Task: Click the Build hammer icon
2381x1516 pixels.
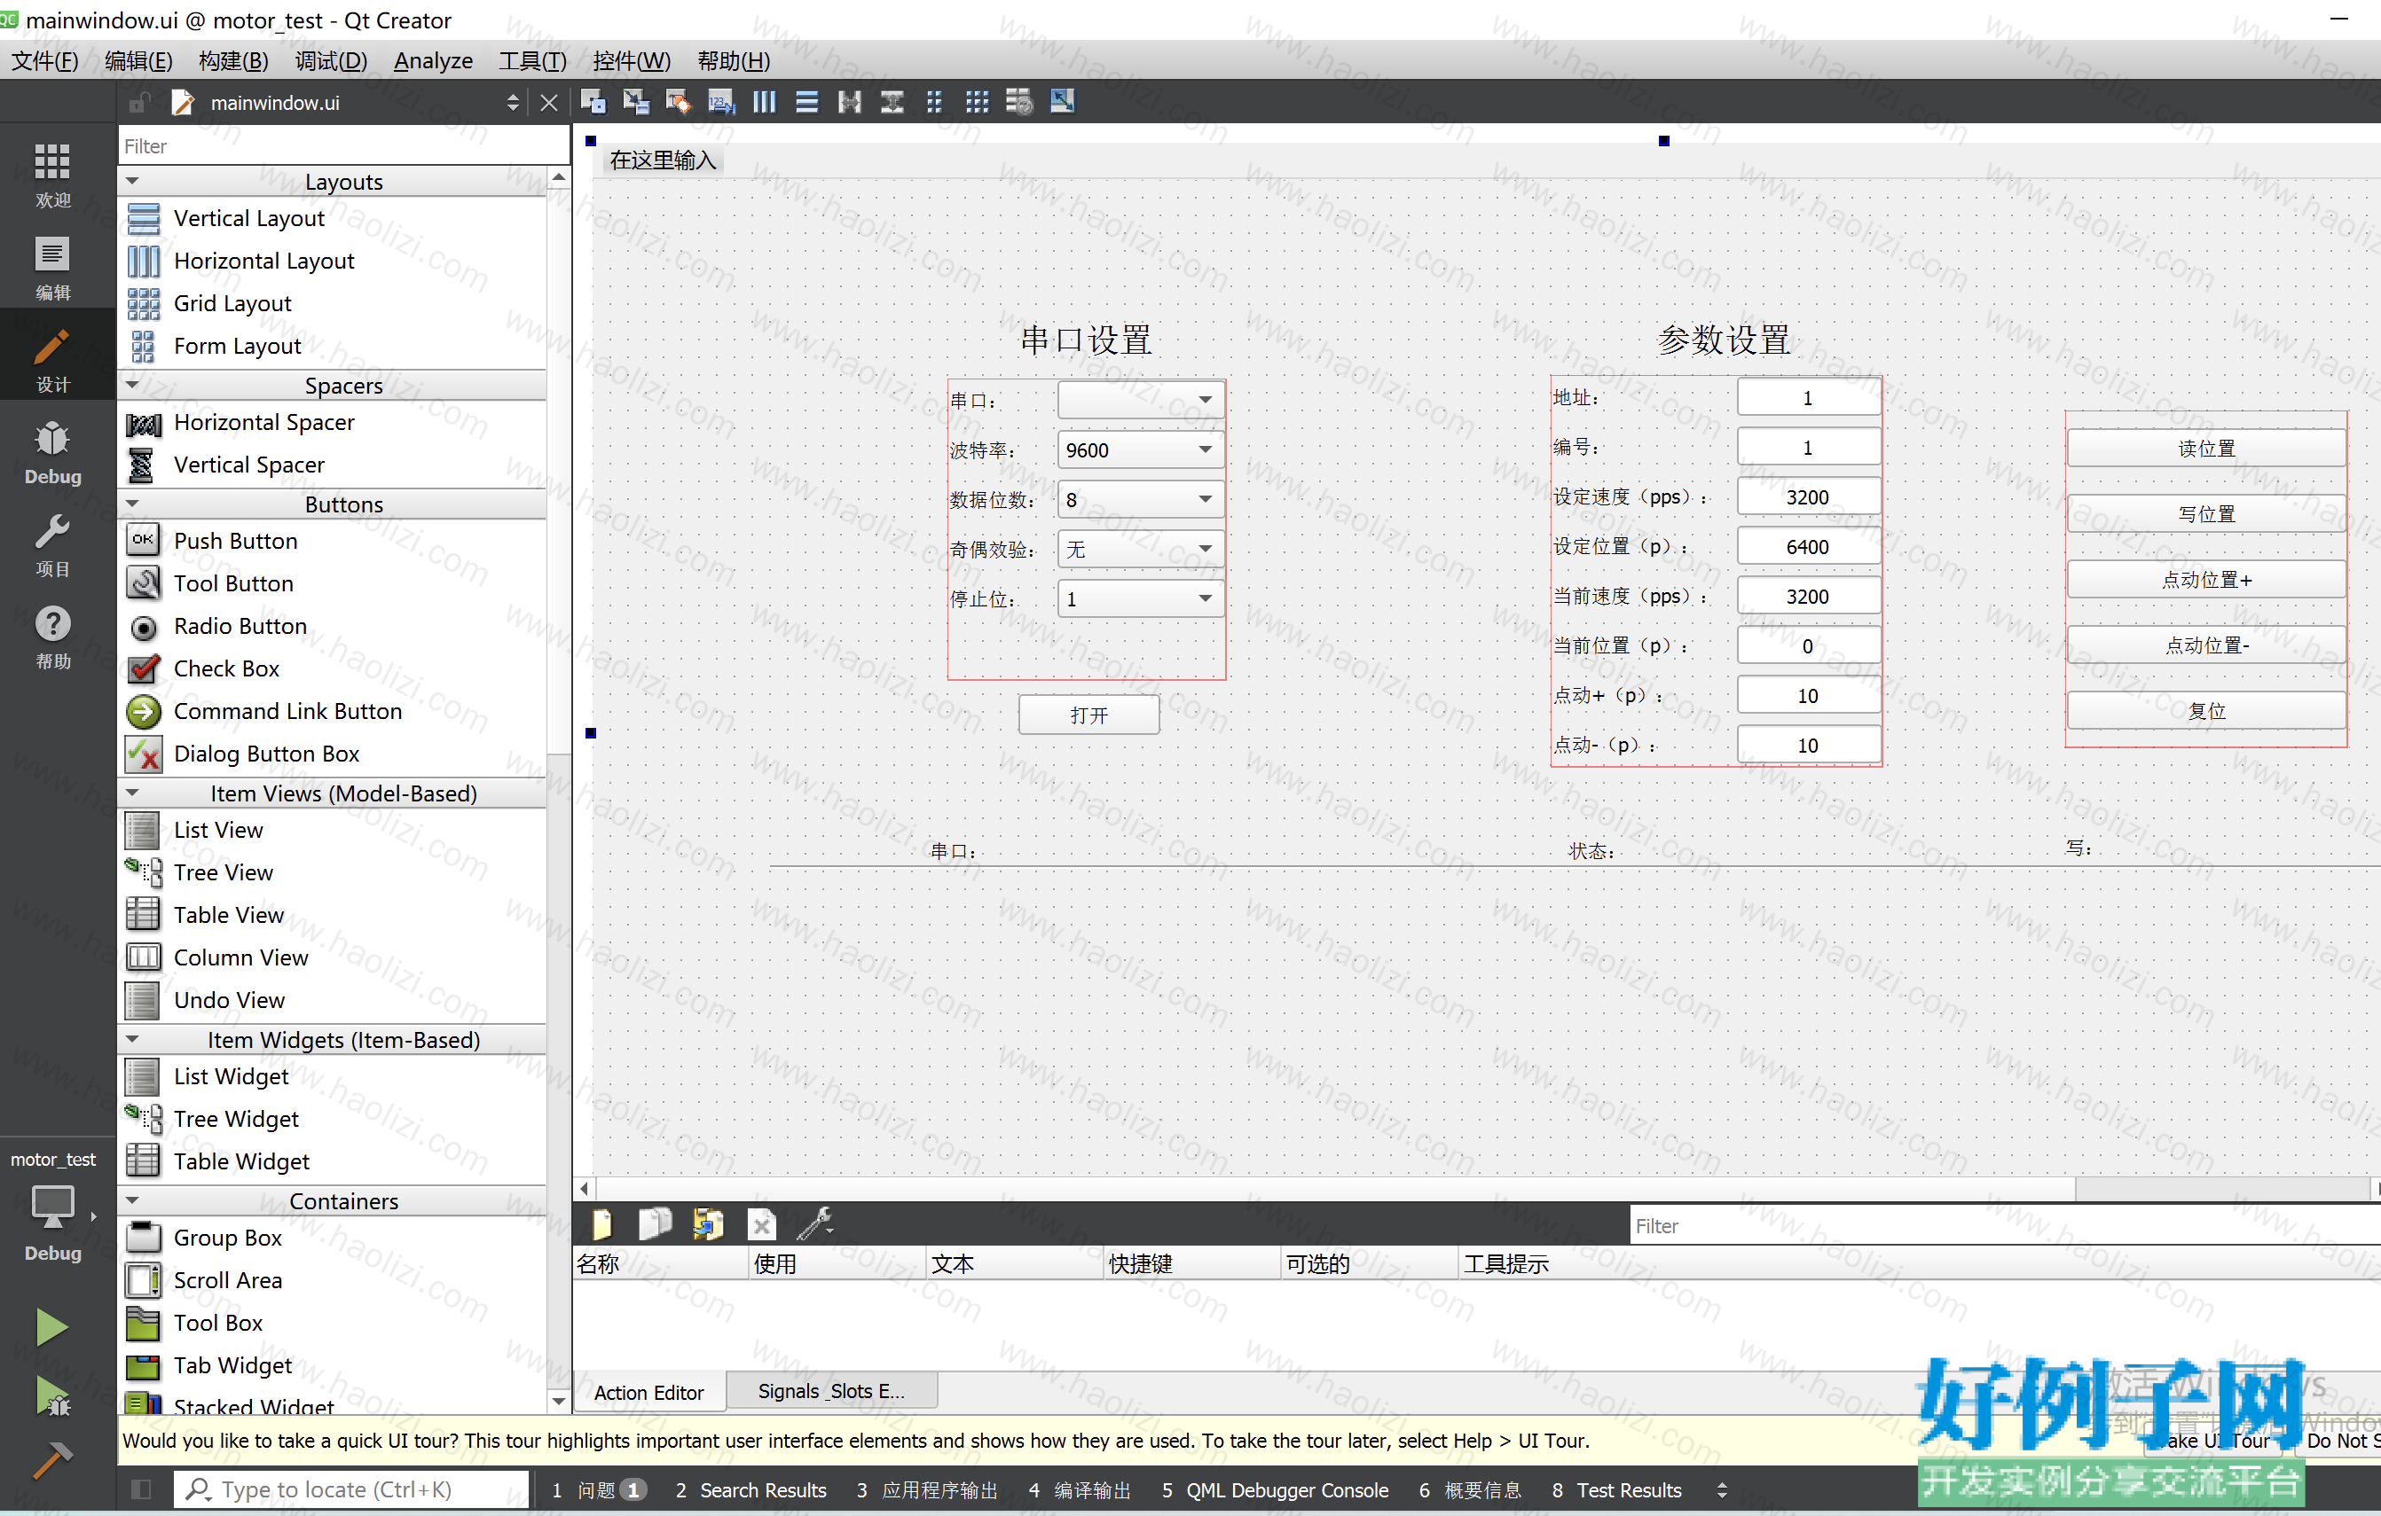Action: coord(51,1459)
